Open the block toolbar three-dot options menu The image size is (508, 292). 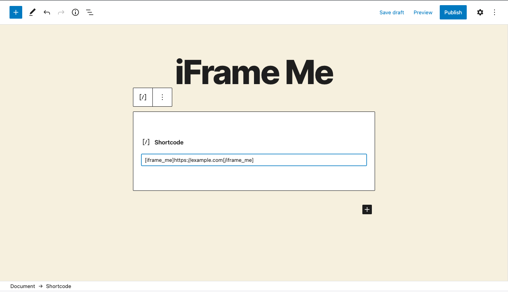coord(162,97)
